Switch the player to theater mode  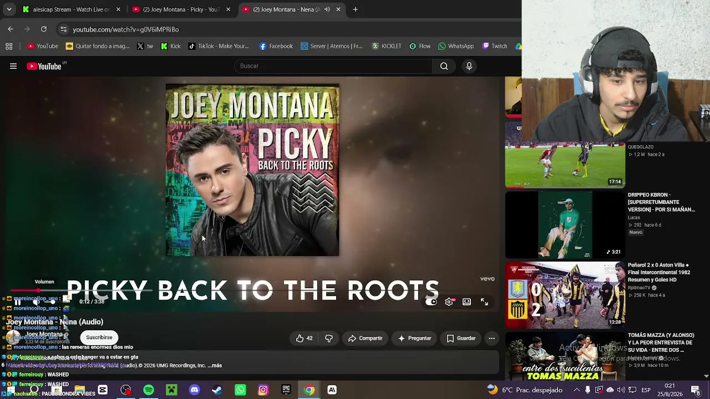[x=467, y=302]
